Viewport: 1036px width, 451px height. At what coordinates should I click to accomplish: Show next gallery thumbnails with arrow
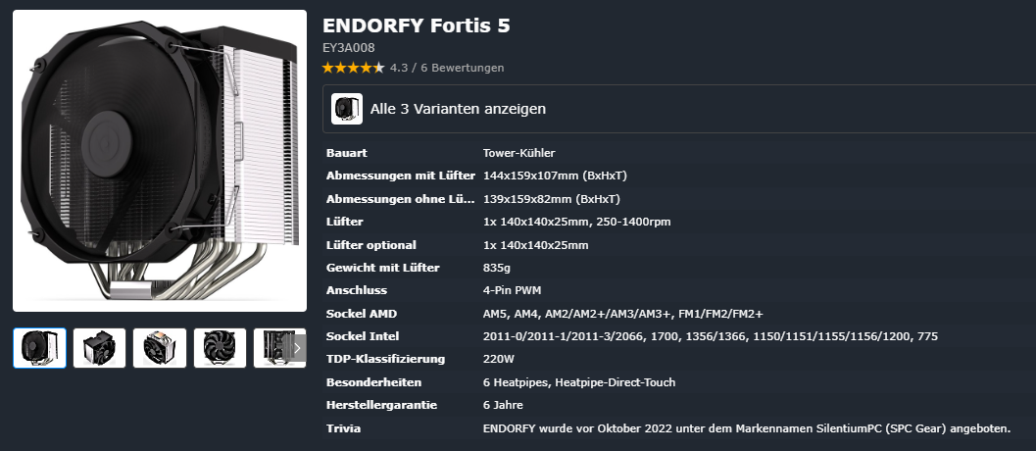pos(297,347)
